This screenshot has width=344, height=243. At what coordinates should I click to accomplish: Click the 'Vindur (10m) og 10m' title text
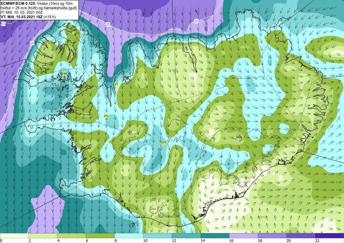tap(55, 3)
